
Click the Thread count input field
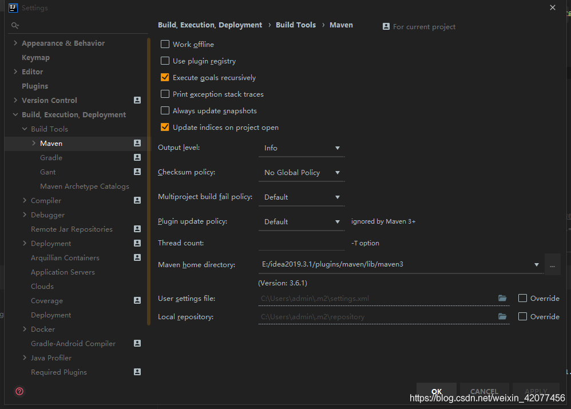(302, 243)
